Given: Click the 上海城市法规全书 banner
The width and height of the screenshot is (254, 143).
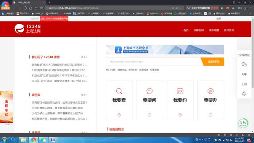Looking at the screenshot, I should [165, 50].
